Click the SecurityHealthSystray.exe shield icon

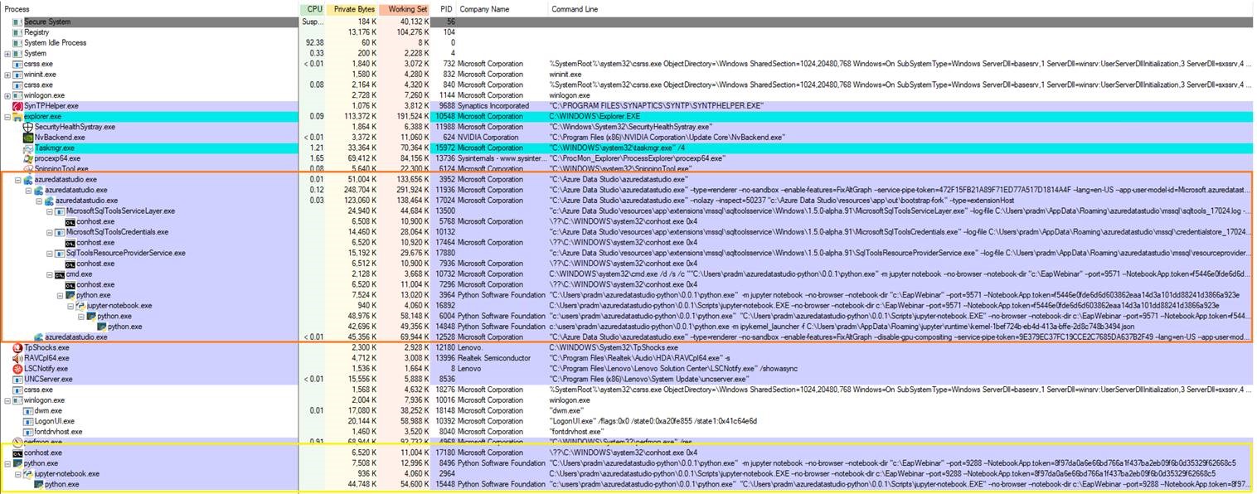(27, 127)
